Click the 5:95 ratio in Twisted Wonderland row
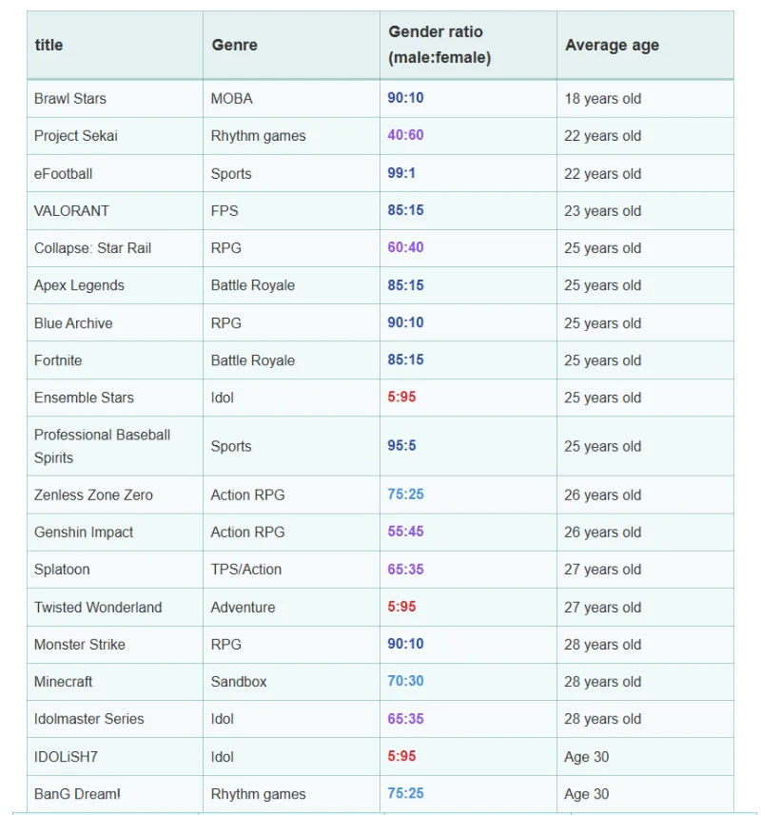761x815 pixels. [401, 607]
